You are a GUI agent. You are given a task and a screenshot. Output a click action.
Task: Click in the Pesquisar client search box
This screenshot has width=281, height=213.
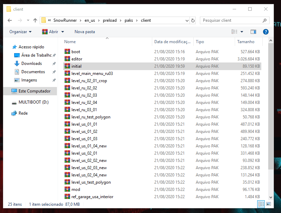pyautogui.click(x=231, y=20)
